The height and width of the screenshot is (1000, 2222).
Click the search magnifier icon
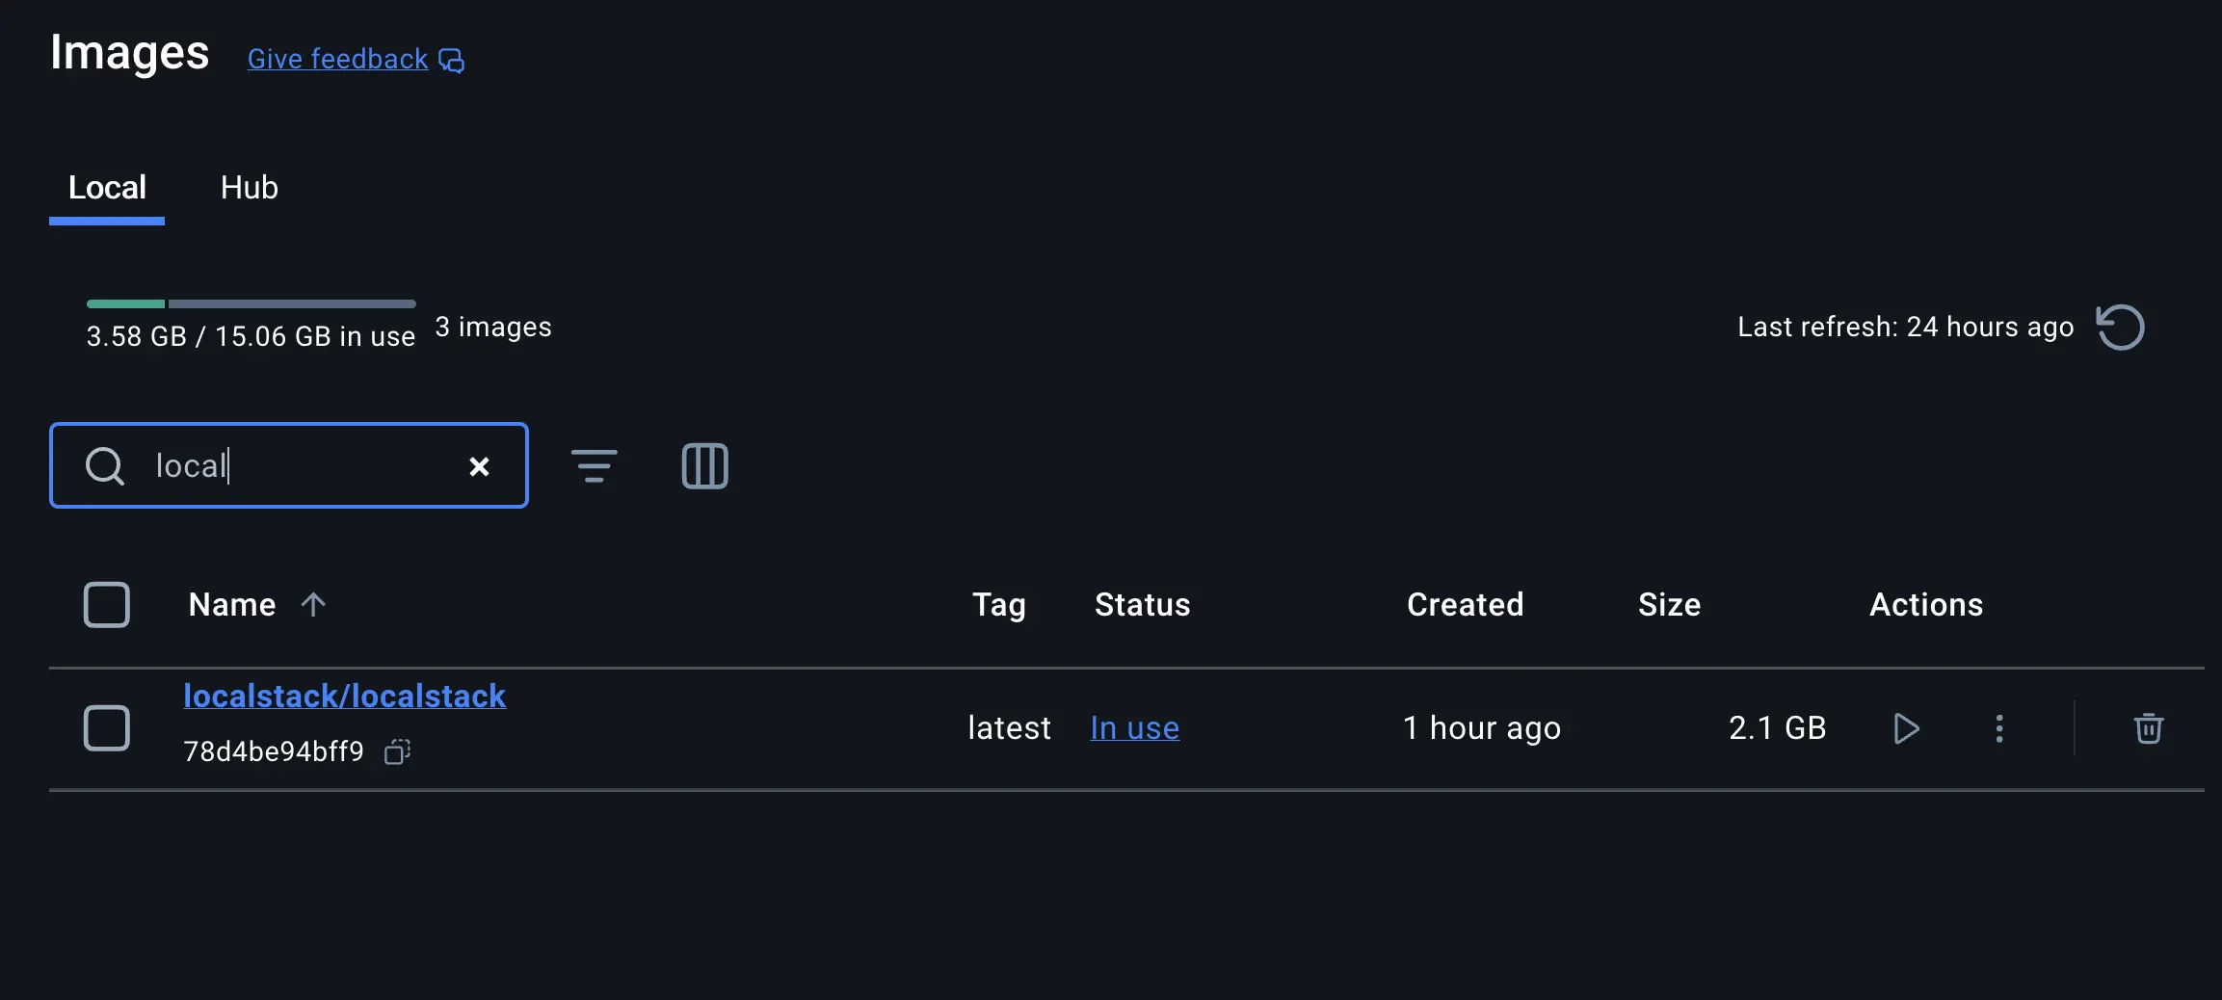tap(105, 465)
